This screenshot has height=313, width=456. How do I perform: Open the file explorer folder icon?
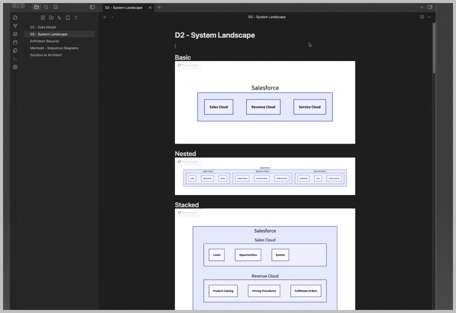(37, 7)
